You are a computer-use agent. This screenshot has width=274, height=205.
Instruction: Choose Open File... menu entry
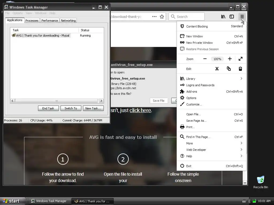(x=211, y=114)
